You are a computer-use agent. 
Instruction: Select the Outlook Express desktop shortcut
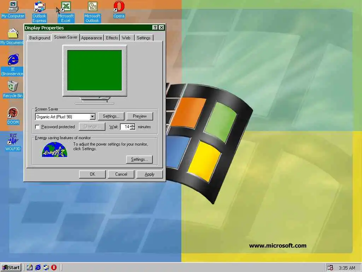[39, 12]
